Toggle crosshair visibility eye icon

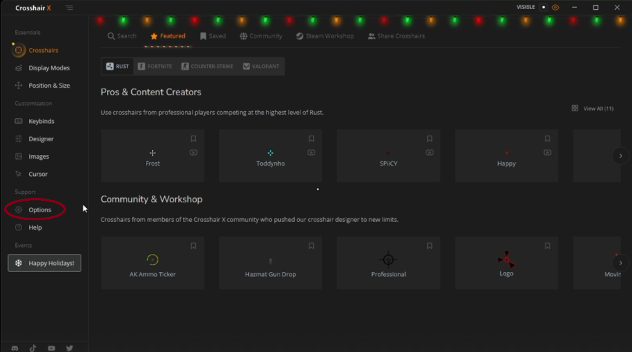555,7
